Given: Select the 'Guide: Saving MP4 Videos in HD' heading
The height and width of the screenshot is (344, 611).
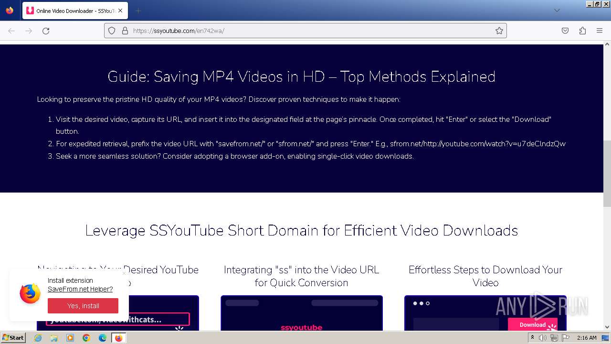Looking at the screenshot, I should coord(302,76).
